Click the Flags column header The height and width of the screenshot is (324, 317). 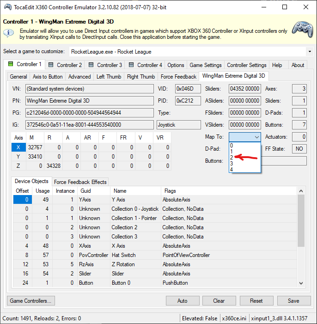click(229, 191)
